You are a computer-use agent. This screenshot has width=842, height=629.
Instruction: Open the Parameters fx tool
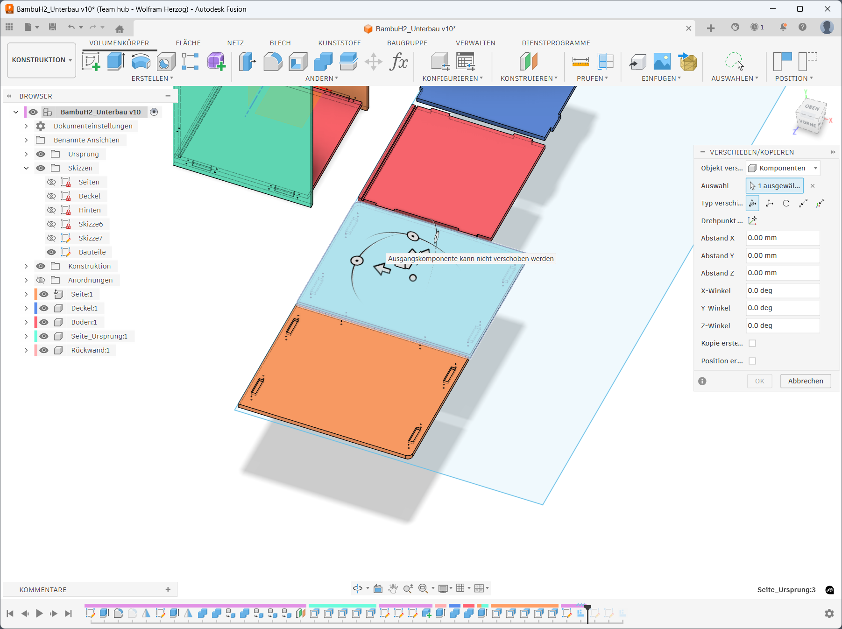pyautogui.click(x=398, y=62)
